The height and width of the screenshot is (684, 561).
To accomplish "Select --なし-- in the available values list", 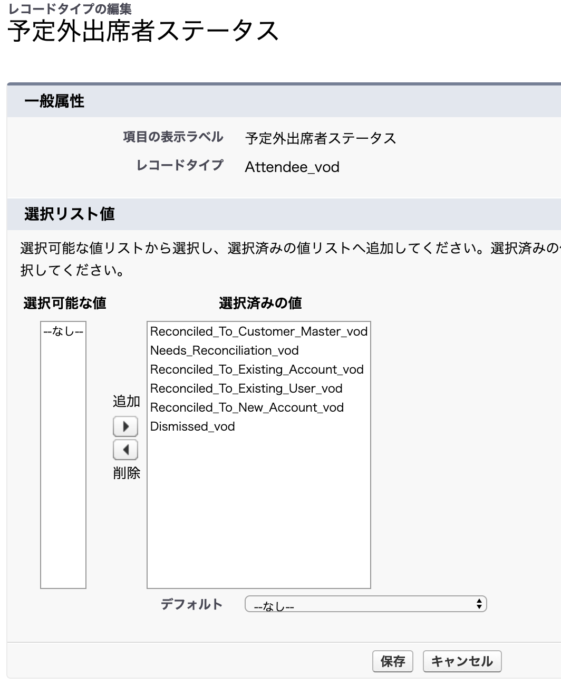I will [63, 331].
